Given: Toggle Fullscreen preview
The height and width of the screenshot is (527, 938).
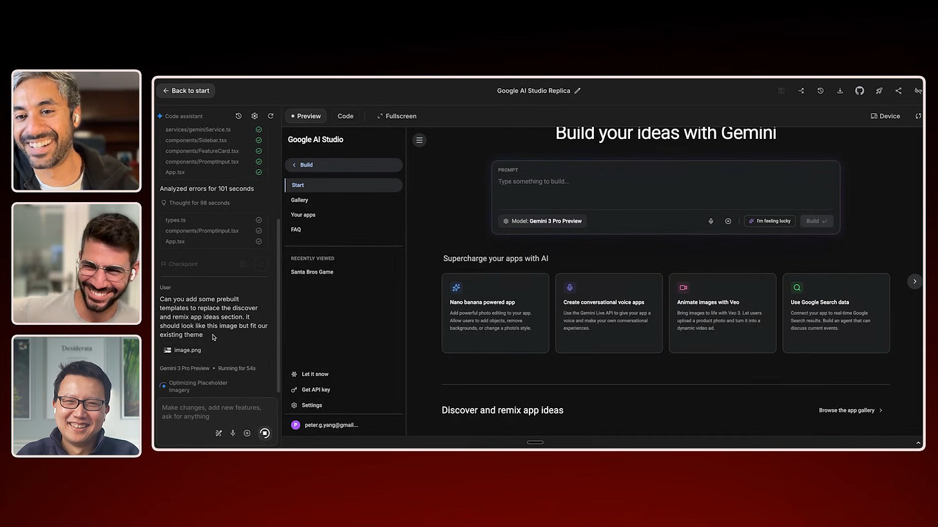Looking at the screenshot, I should pos(396,116).
